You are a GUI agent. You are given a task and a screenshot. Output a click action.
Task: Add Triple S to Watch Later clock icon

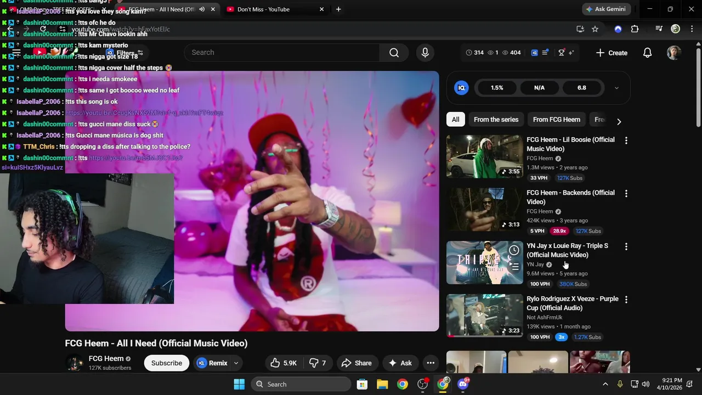point(514,250)
